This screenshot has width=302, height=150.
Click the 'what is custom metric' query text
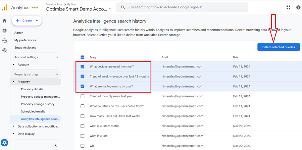point(105,126)
